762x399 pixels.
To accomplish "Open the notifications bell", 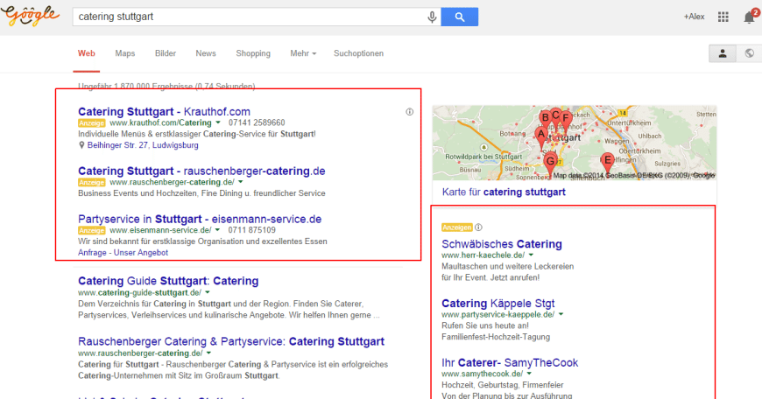I will 749,17.
